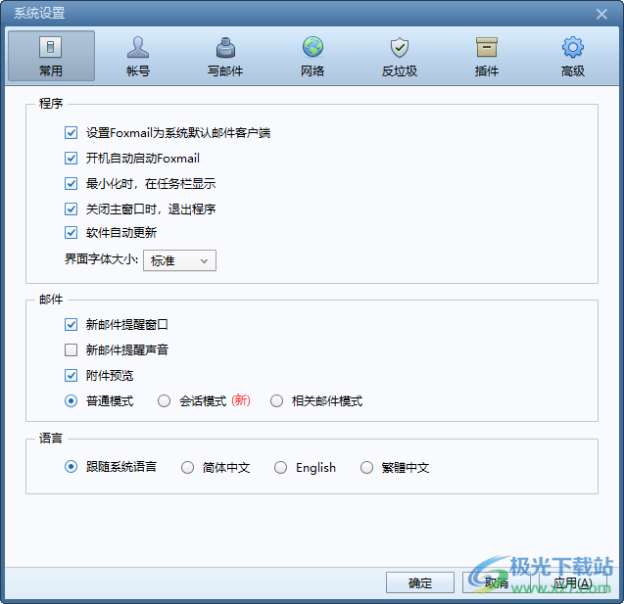
Task: Select 跟随系统语言 language option
Action: tap(72, 466)
